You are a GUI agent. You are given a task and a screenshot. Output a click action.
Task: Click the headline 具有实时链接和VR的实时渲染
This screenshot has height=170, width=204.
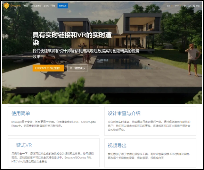(x=72, y=39)
